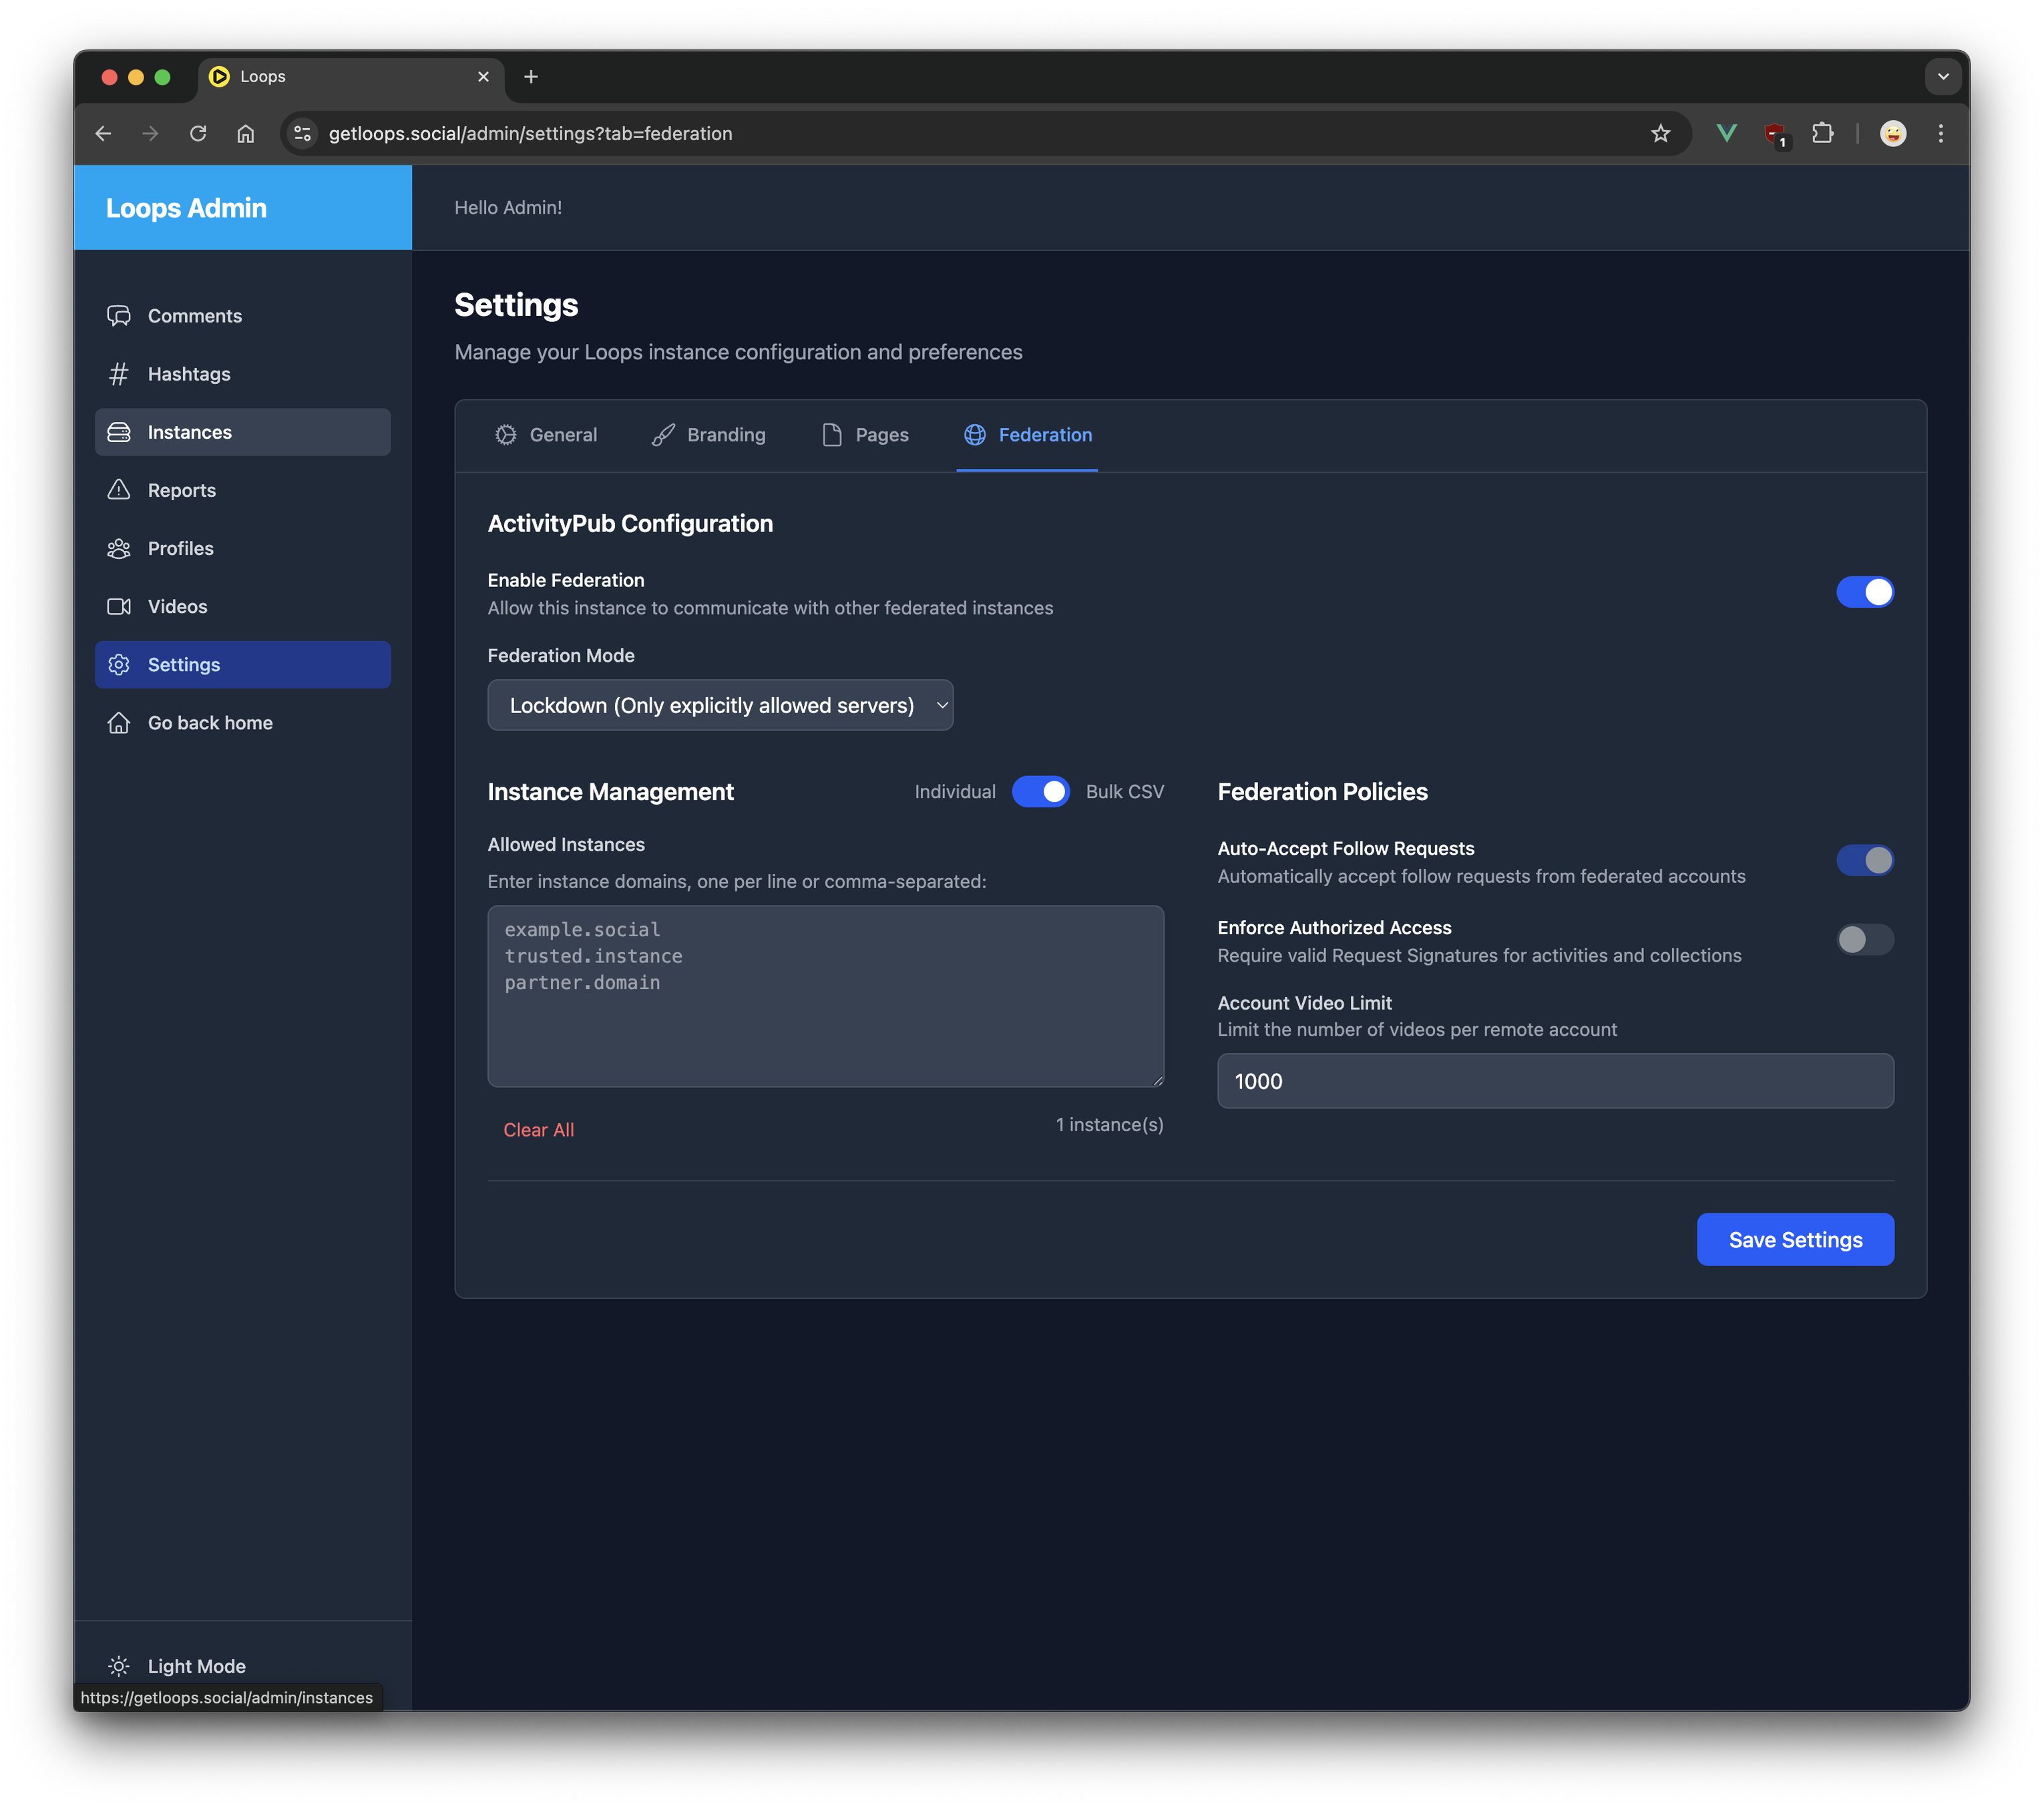Expand the Chrome tab search chevron

[1943, 77]
